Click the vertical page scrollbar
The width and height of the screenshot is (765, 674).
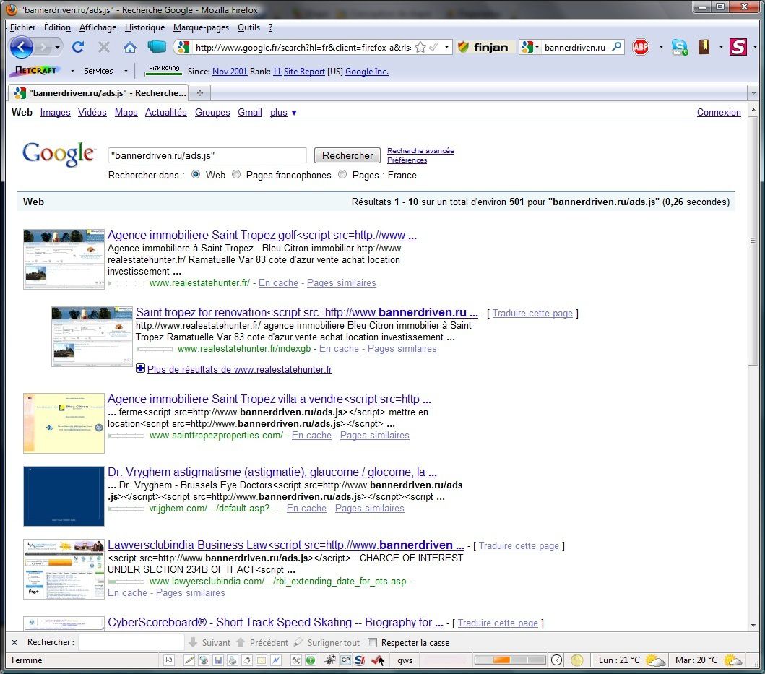(x=753, y=240)
